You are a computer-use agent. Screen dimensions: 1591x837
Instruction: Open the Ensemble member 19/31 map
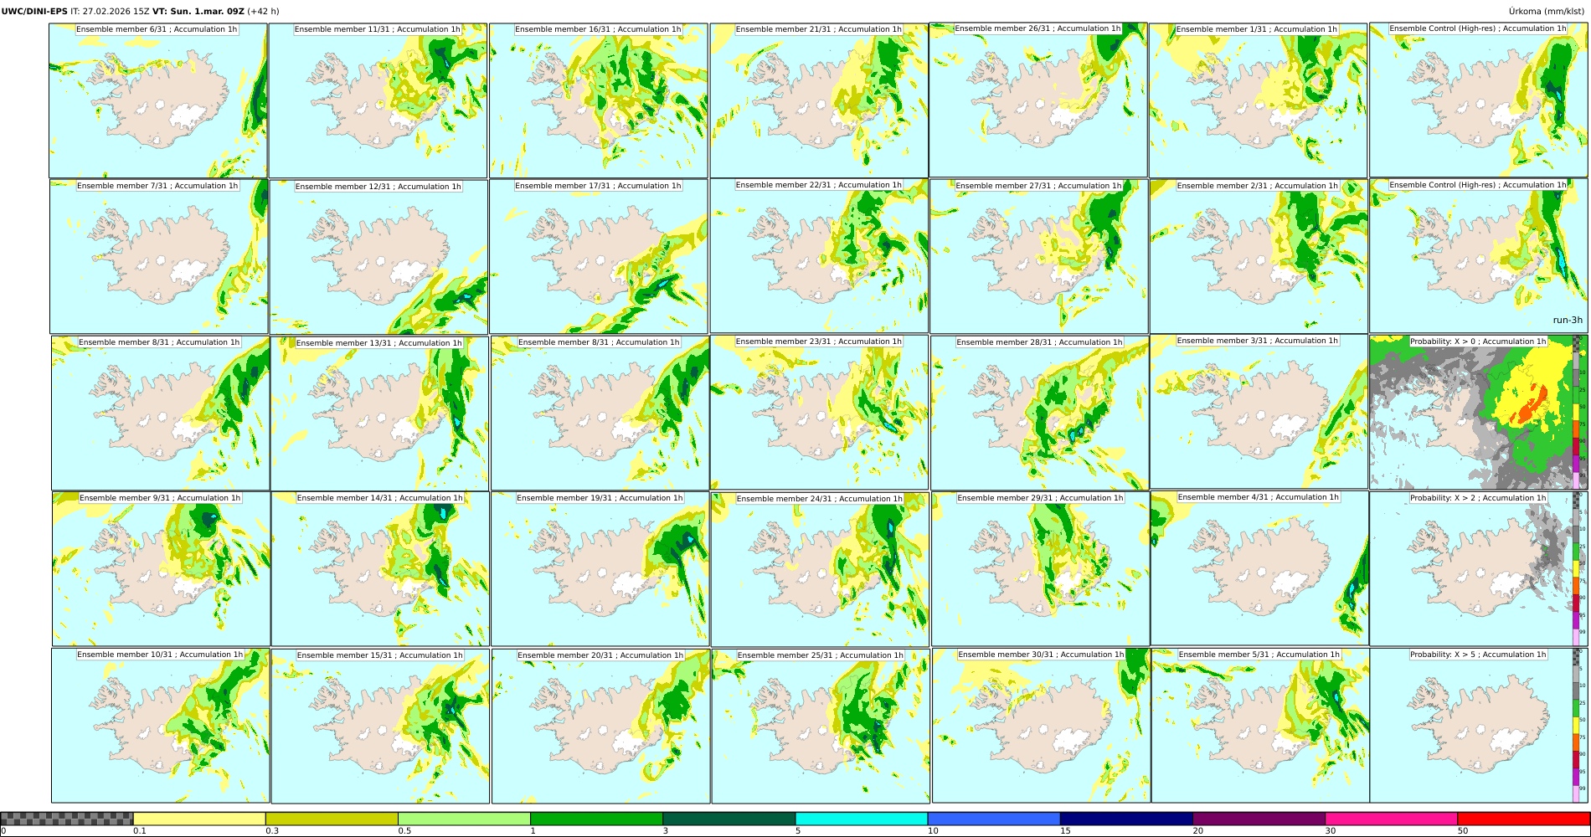600,568
